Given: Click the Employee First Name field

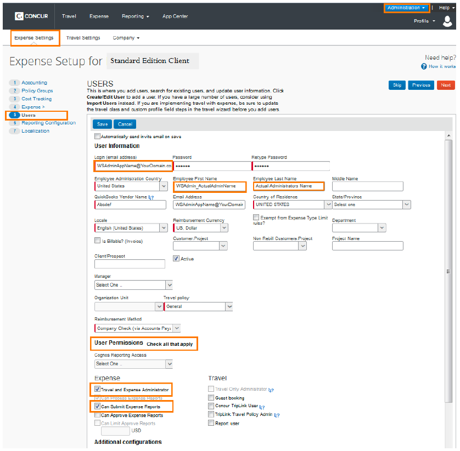Looking at the screenshot, I should pyautogui.click(x=210, y=186).
